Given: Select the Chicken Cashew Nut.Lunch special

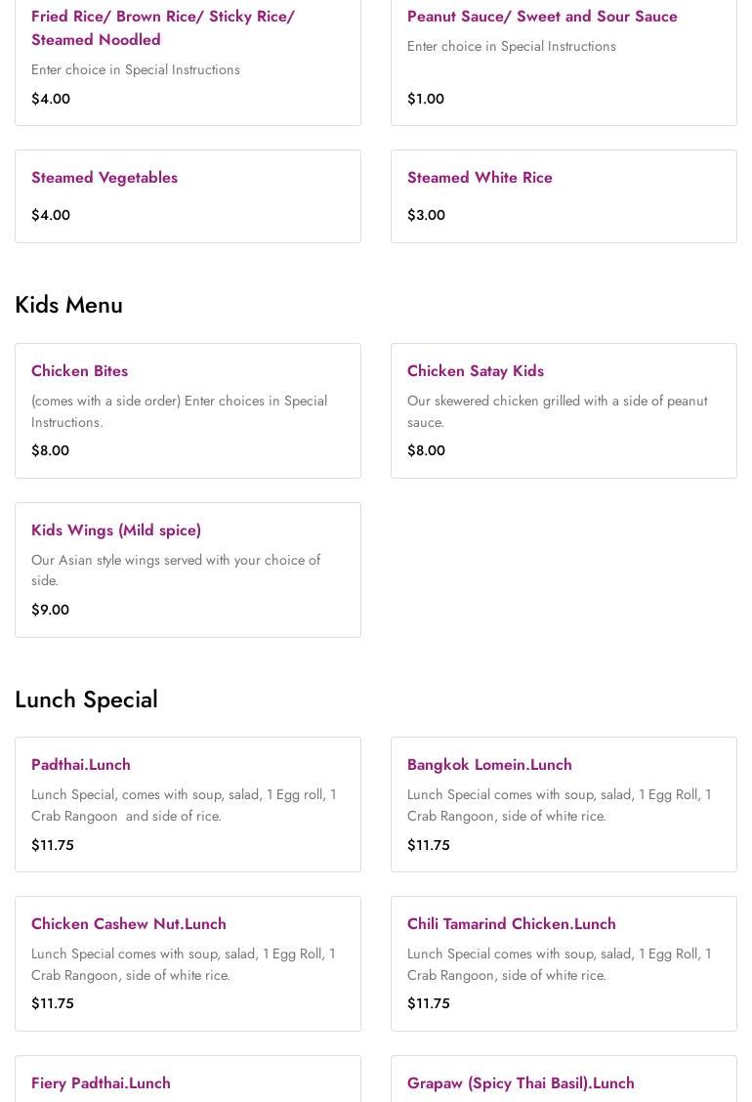Looking at the screenshot, I should (x=129, y=924).
